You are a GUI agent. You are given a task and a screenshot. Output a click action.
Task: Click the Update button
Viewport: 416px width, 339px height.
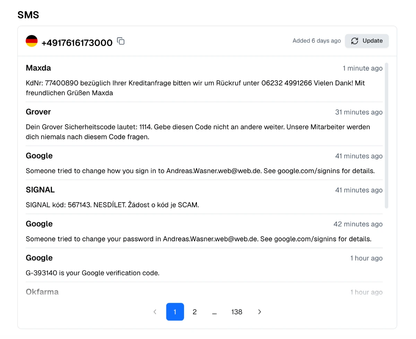click(367, 41)
